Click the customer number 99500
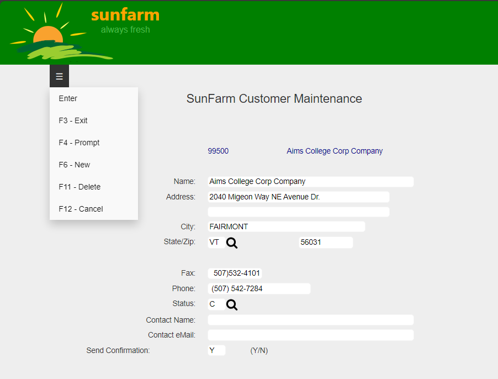This screenshot has height=379, width=498. [218, 151]
